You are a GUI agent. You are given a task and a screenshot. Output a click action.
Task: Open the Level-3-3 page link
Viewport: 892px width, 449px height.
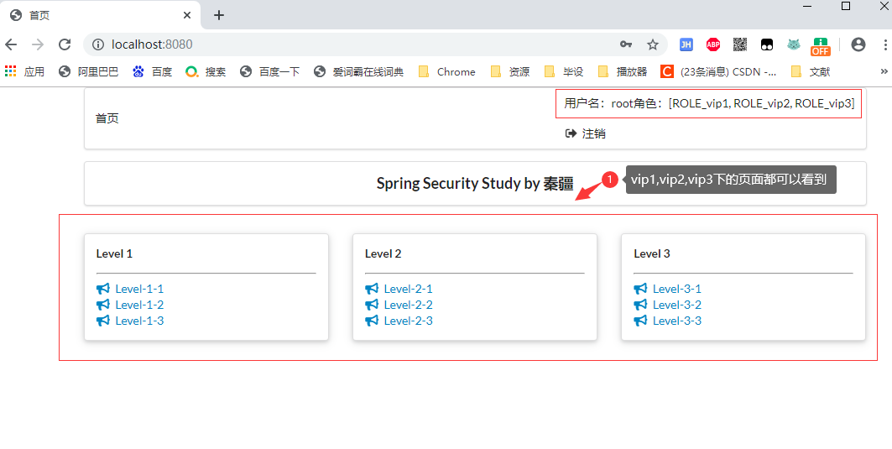tap(676, 321)
